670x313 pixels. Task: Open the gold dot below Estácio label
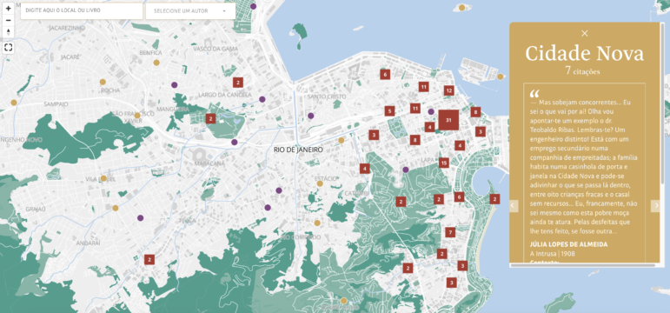pos(320,183)
